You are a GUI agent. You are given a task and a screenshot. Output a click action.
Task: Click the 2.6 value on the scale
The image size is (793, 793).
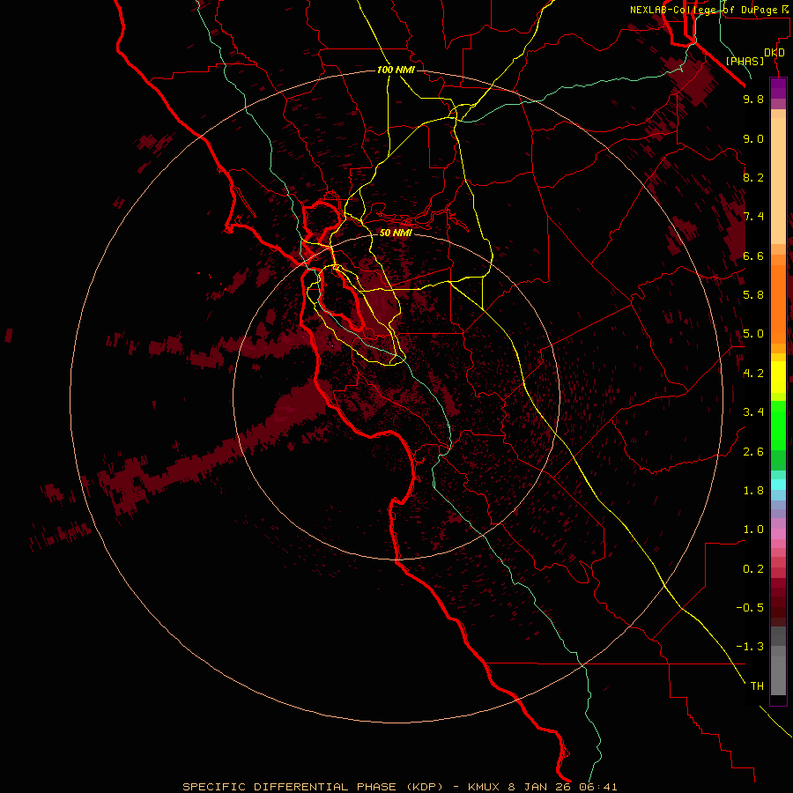pyautogui.click(x=753, y=452)
